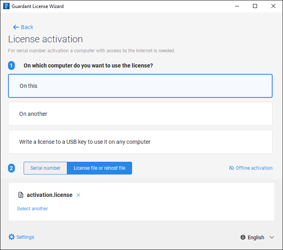Click the step 2 number badge
This screenshot has width=283, height=250.
point(12,168)
